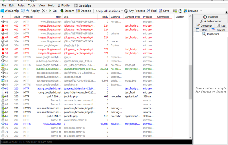Select session 59 /analytics.js URL

71,85
